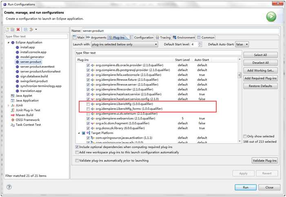Select the install.console.app configuration
The height and width of the screenshot is (197, 286).
(x=33, y=52)
